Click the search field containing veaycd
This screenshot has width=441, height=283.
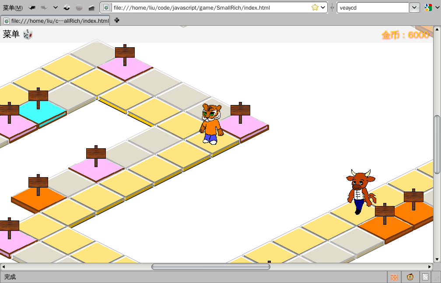coord(373,7)
